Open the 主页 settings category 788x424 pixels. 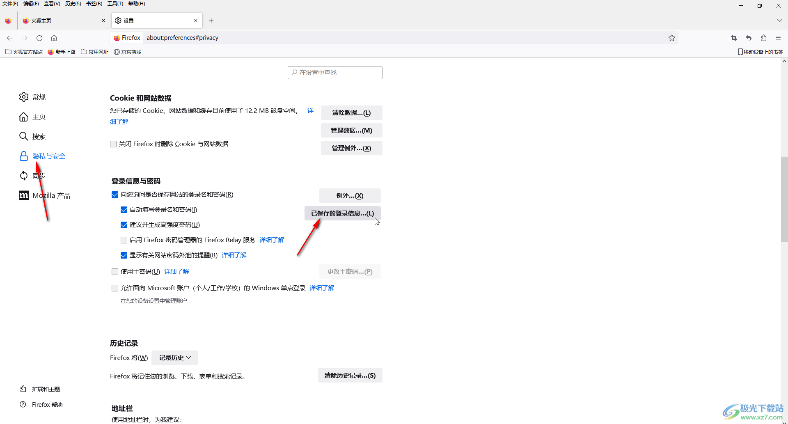pos(32,117)
